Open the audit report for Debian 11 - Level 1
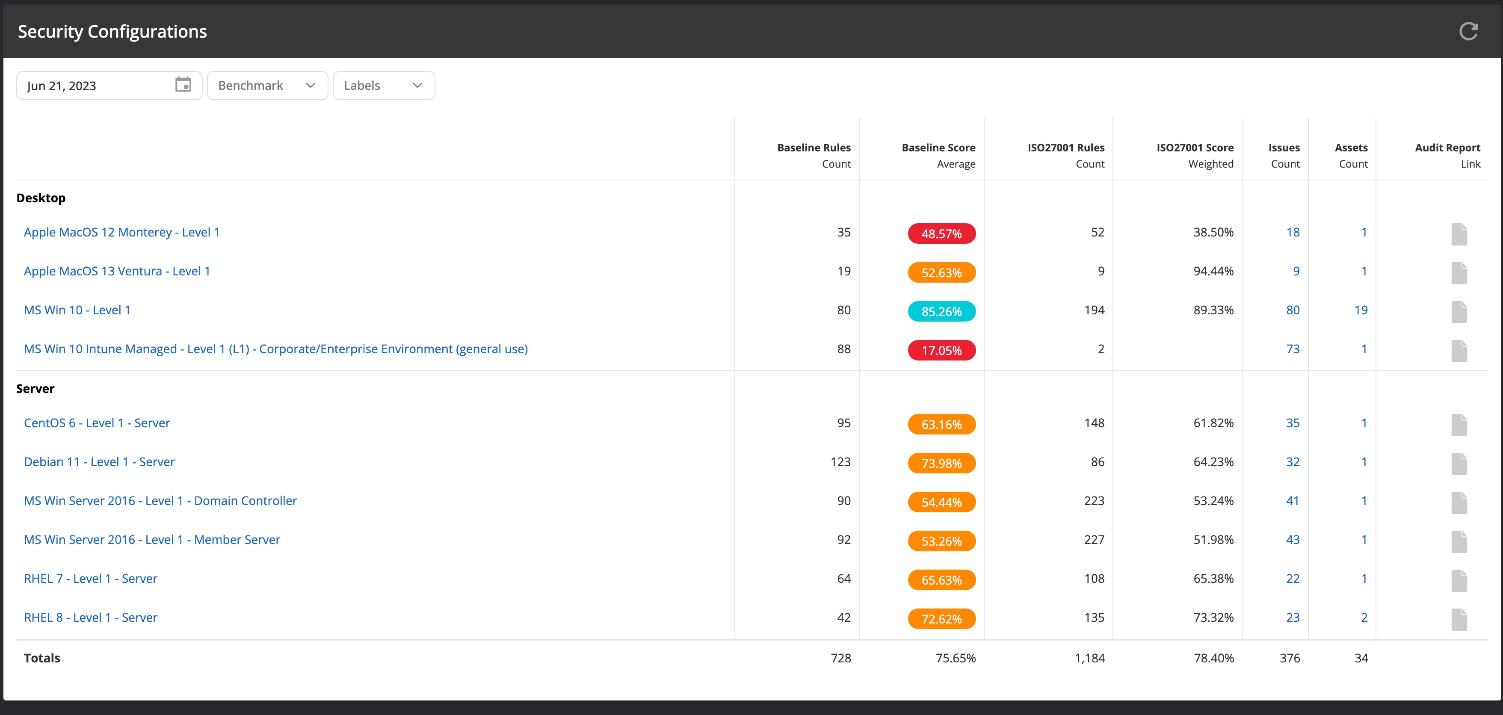 [x=1459, y=463]
